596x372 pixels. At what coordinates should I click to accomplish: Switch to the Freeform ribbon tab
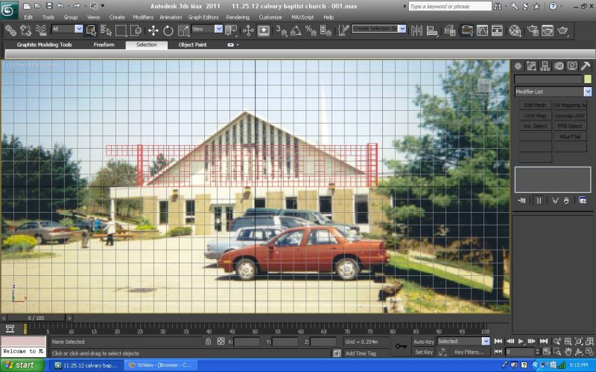point(104,45)
